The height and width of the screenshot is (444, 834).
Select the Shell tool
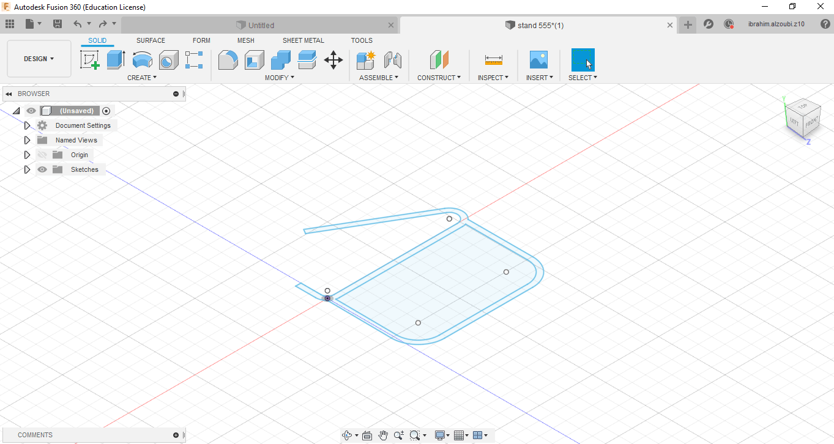click(254, 60)
